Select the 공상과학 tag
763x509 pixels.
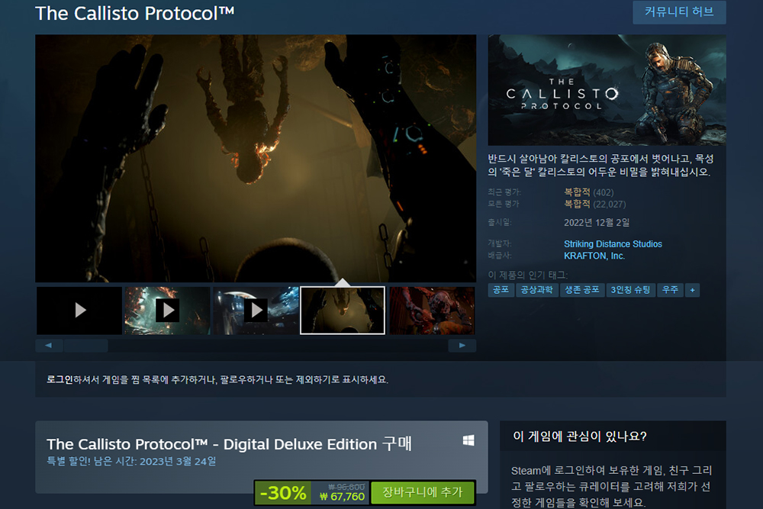[536, 290]
